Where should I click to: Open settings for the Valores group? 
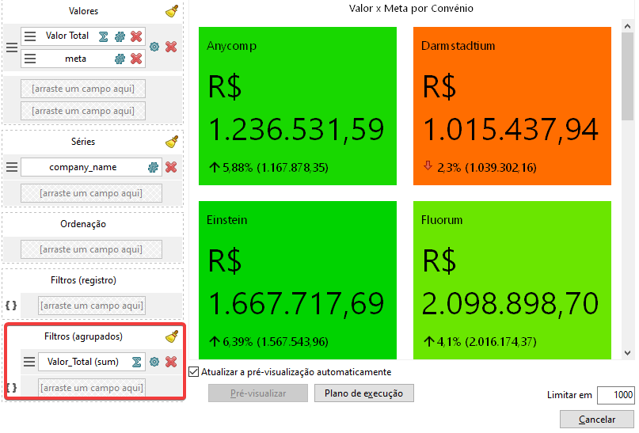[x=154, y=47]
